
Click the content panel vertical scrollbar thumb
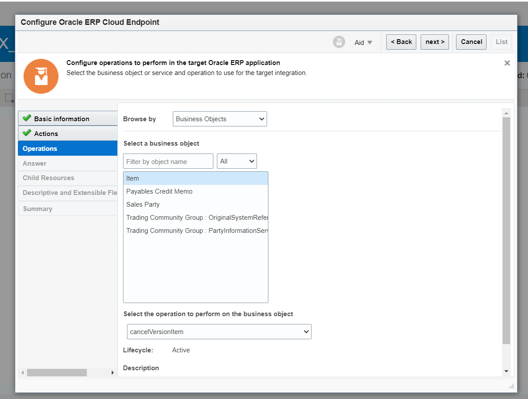click(506, 230)
